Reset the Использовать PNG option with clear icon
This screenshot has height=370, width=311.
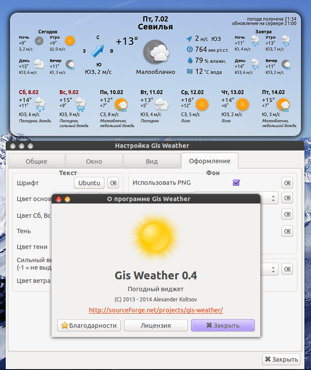click(287, 183)
